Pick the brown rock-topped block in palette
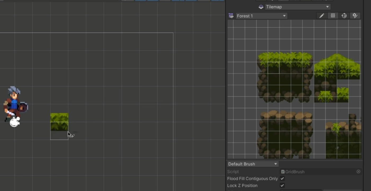This screenshot has width=371, height=191. pos(285,134)
